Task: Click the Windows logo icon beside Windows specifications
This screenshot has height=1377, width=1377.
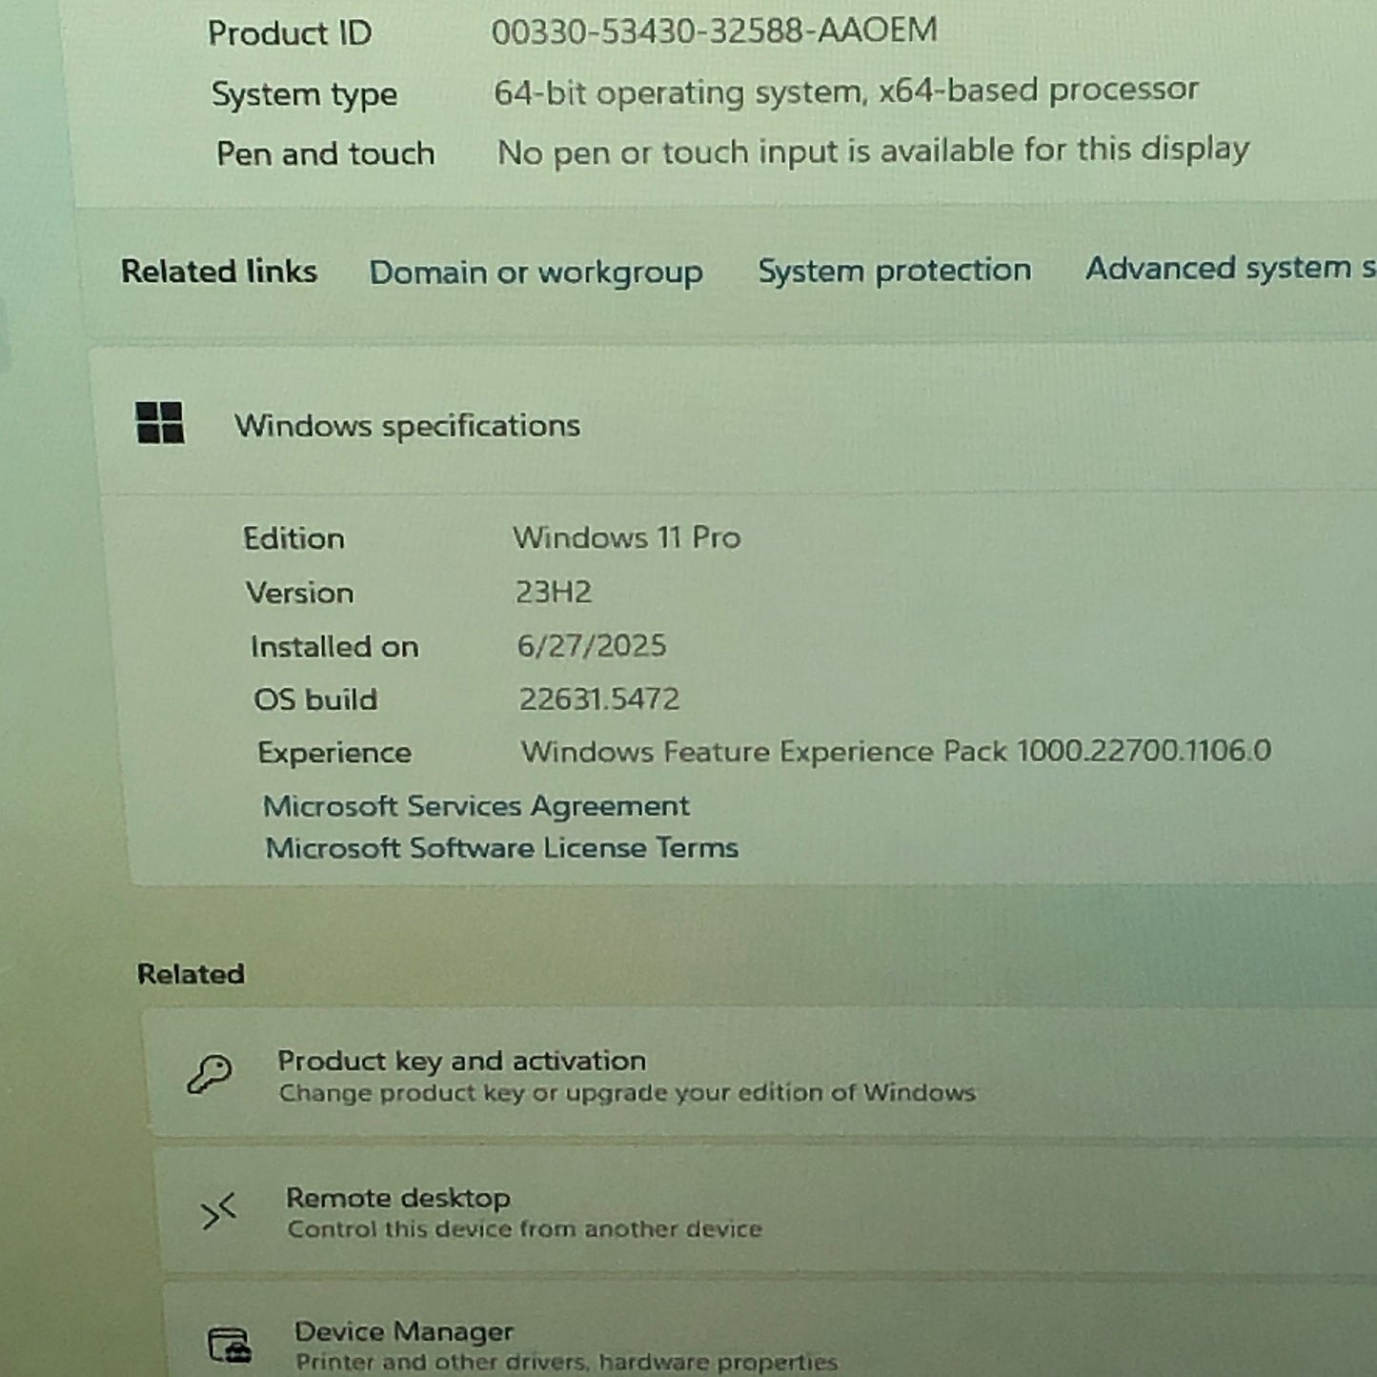Action: [x=159, y=422]
